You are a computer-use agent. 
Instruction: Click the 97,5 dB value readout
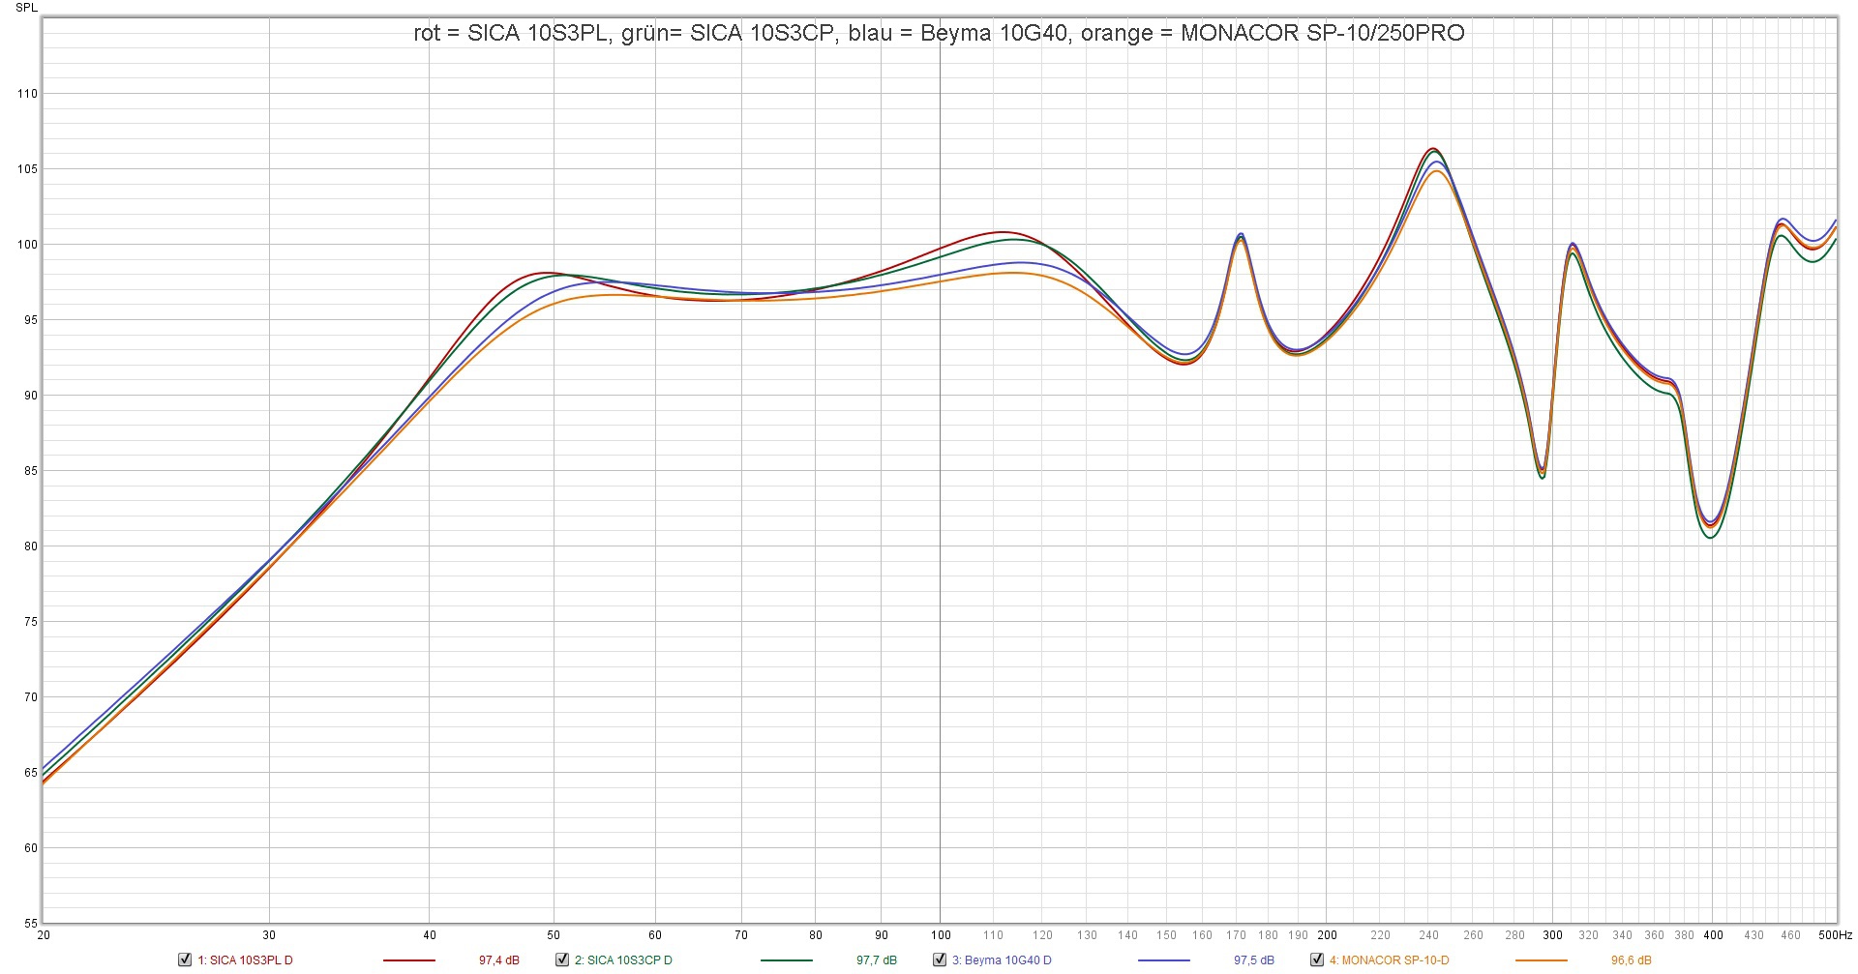pos(1254,960)
